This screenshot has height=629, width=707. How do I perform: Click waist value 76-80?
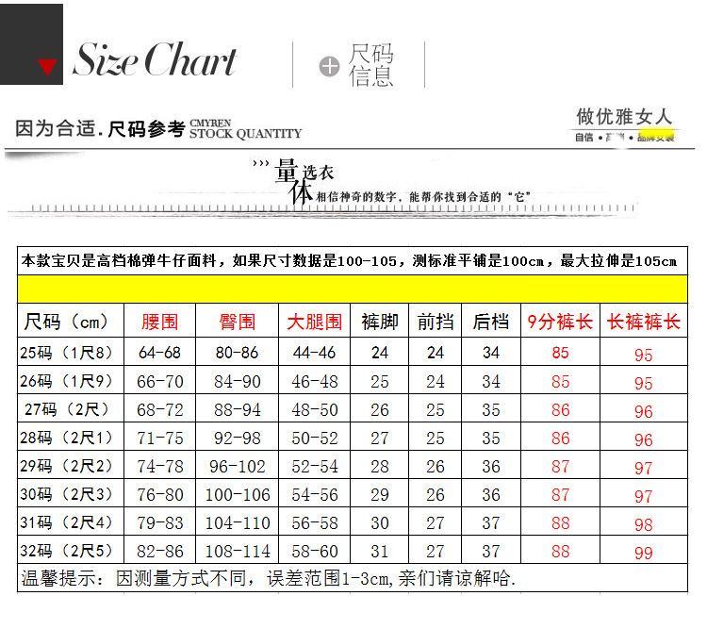click(x=159, y=495)
